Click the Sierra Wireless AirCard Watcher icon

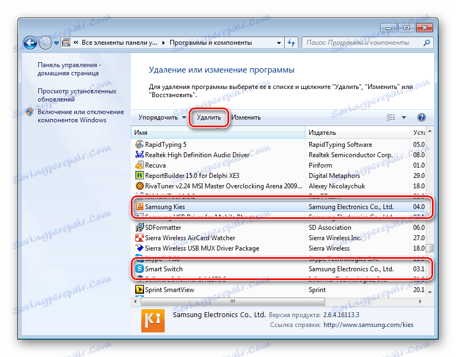tap(140, 237)
